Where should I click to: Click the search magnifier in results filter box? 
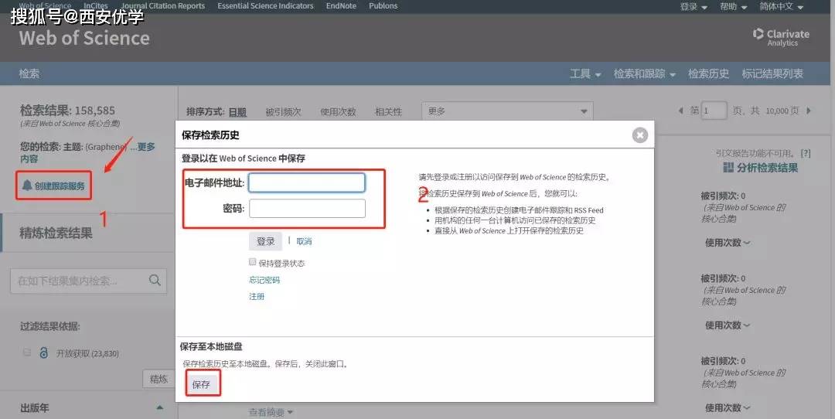click(155, 280)
